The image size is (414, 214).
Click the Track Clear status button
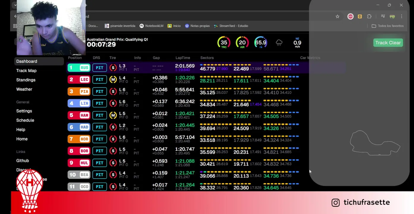(388, 43)
